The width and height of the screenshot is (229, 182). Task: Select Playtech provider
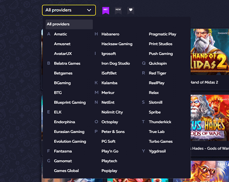click(x=109, y=161)
